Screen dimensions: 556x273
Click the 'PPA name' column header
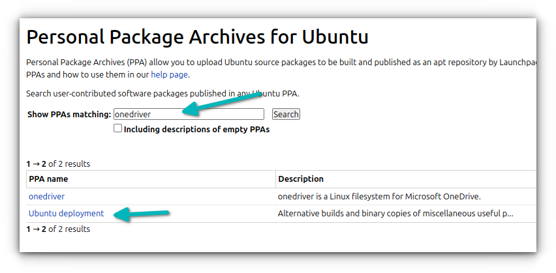coord(48,179)
